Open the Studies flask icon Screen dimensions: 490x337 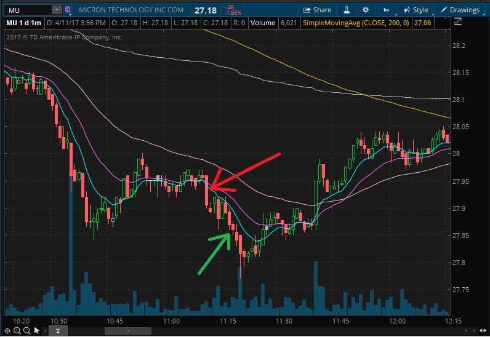coord(347,10)
